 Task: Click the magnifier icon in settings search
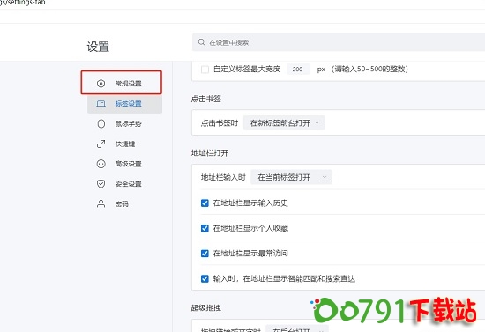(201, 42)
